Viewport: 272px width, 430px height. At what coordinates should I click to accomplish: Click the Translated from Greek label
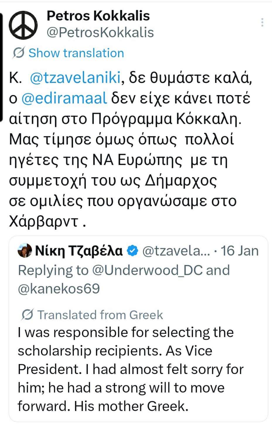coord(100,315)
